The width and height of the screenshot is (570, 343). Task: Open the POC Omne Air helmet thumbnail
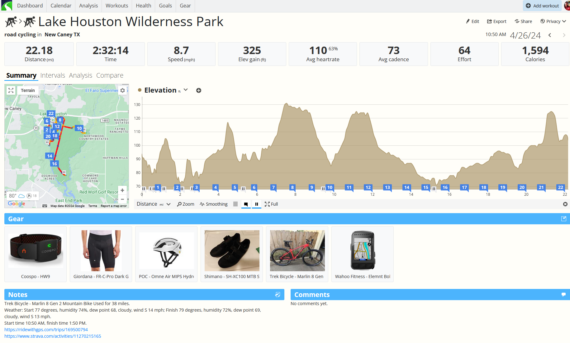[166, 254]
